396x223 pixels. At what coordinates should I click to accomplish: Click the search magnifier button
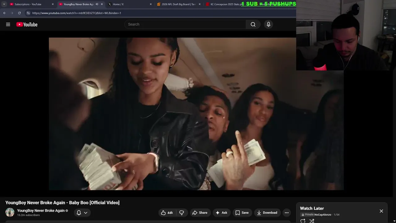click(x=253, y=24)
